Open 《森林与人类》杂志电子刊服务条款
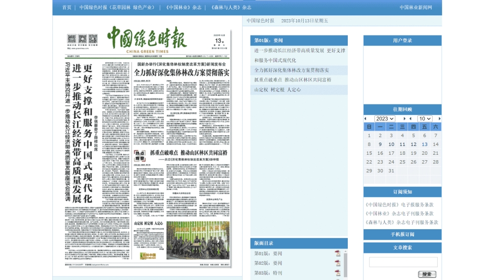 401,222
